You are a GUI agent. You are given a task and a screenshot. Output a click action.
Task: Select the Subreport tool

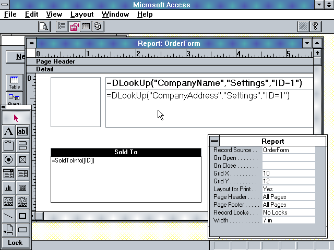click(x=23, y=187)
